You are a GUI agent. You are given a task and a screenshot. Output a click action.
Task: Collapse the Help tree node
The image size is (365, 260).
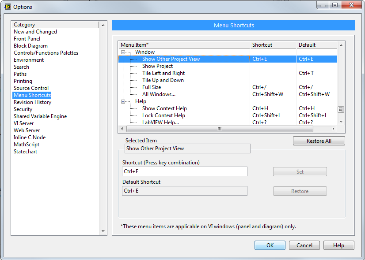pos(123,101)
